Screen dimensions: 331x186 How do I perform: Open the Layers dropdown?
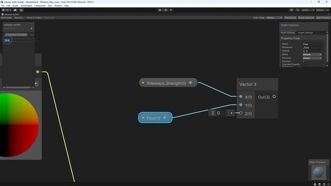point(308,10)
